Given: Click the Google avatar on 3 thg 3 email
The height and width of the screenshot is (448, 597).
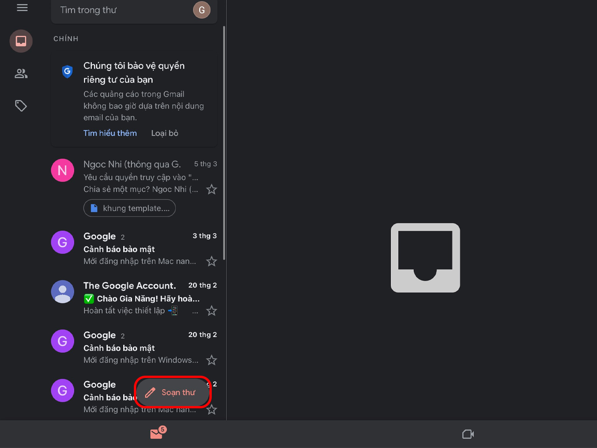Looking at the screenshot, I should point(62,242).
